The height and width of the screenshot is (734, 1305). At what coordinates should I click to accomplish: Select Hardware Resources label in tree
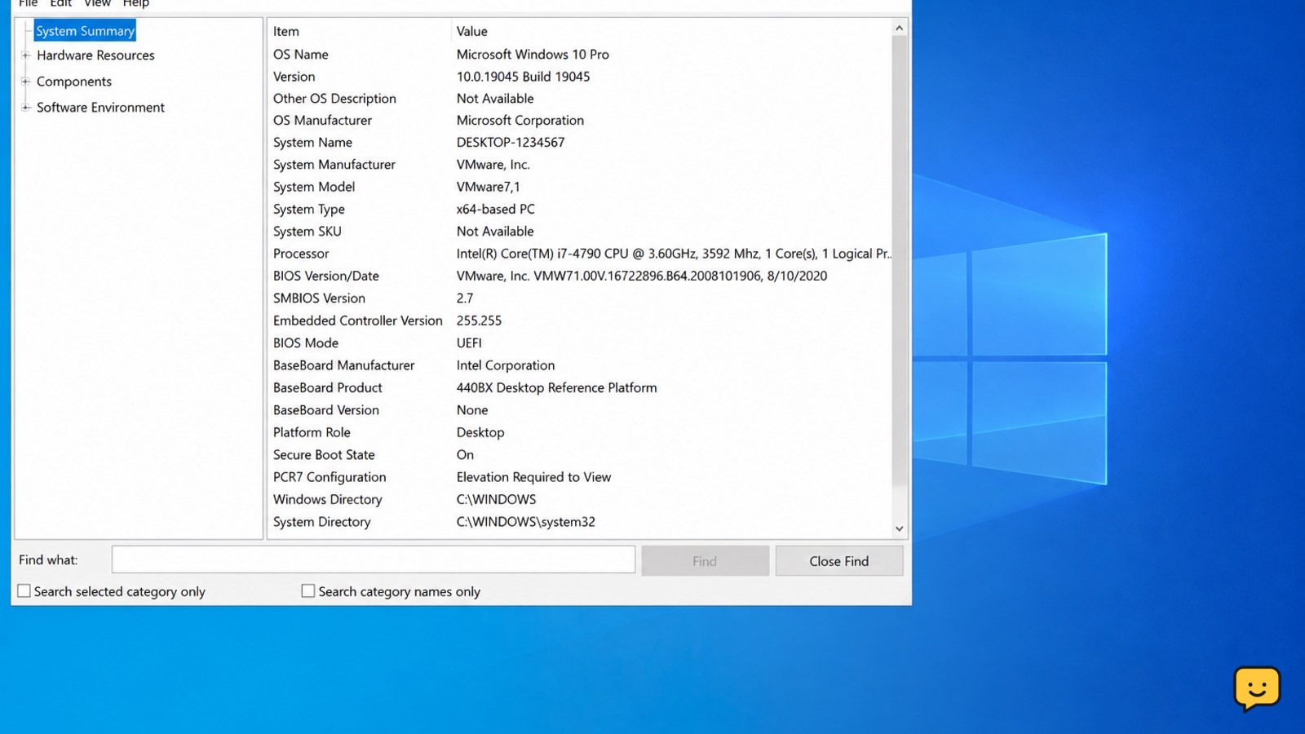coord(95,55)
